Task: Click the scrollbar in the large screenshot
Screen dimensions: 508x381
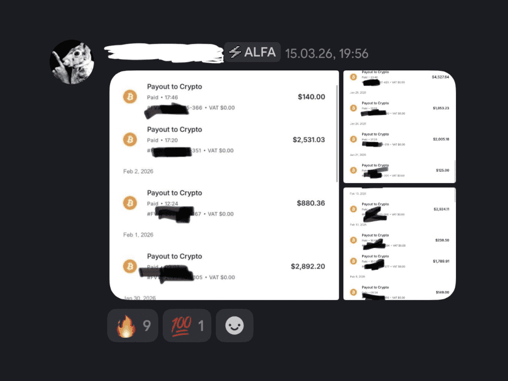Action: pyautogui.click(x=337, y=133)
